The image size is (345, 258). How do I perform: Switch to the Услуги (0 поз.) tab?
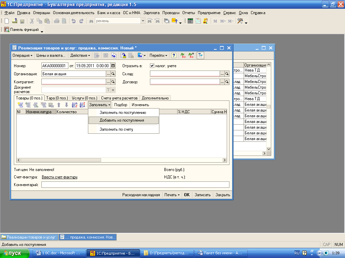[85, 98]
